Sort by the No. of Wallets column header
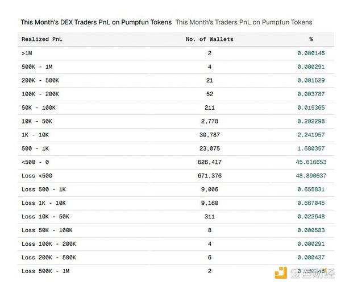This screenshot has width=341, height=285. point(209,39)
